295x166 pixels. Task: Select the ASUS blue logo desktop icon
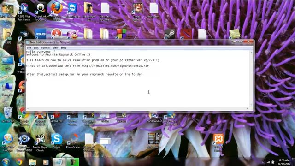click(40, 34)
